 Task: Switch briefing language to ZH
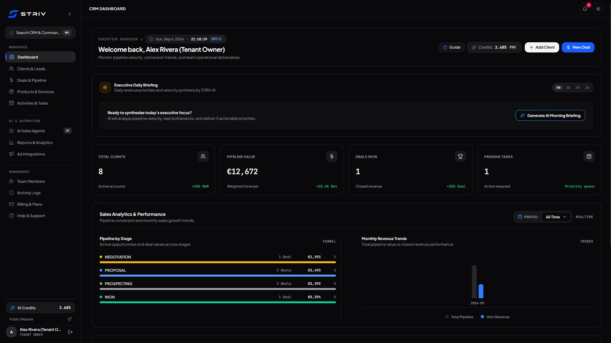578,88
